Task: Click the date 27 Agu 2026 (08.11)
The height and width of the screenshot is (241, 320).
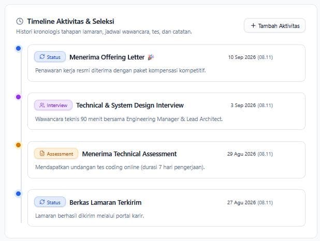Action: [250, 202]
